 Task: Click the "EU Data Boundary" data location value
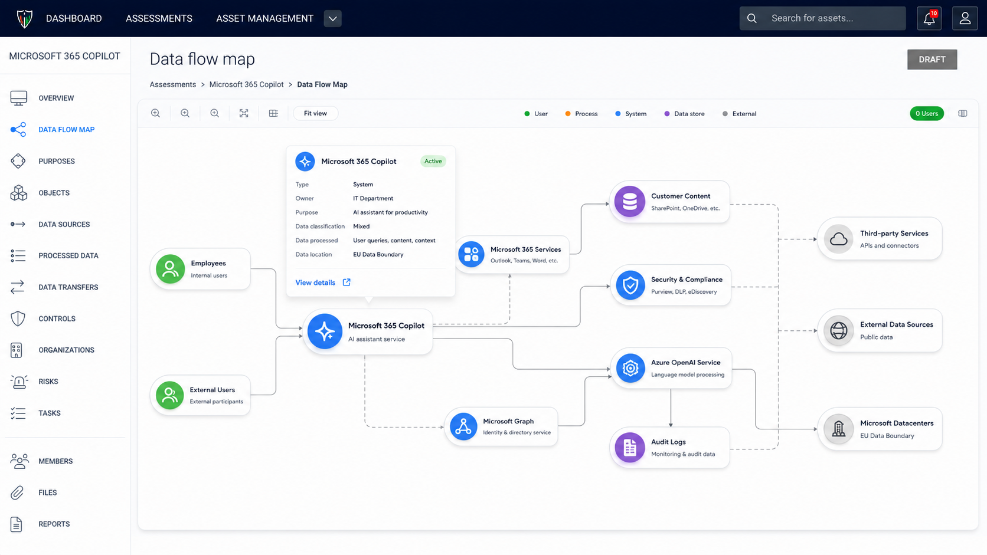[378, 255]
